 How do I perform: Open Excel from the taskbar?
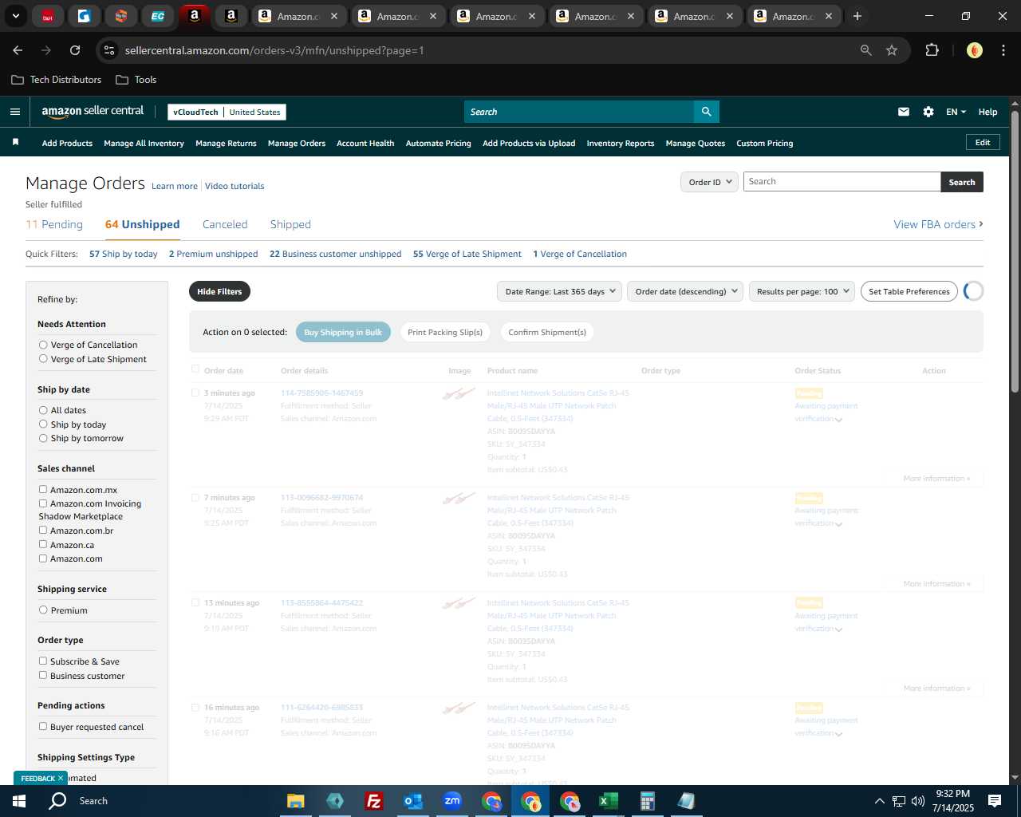point(608,801)
